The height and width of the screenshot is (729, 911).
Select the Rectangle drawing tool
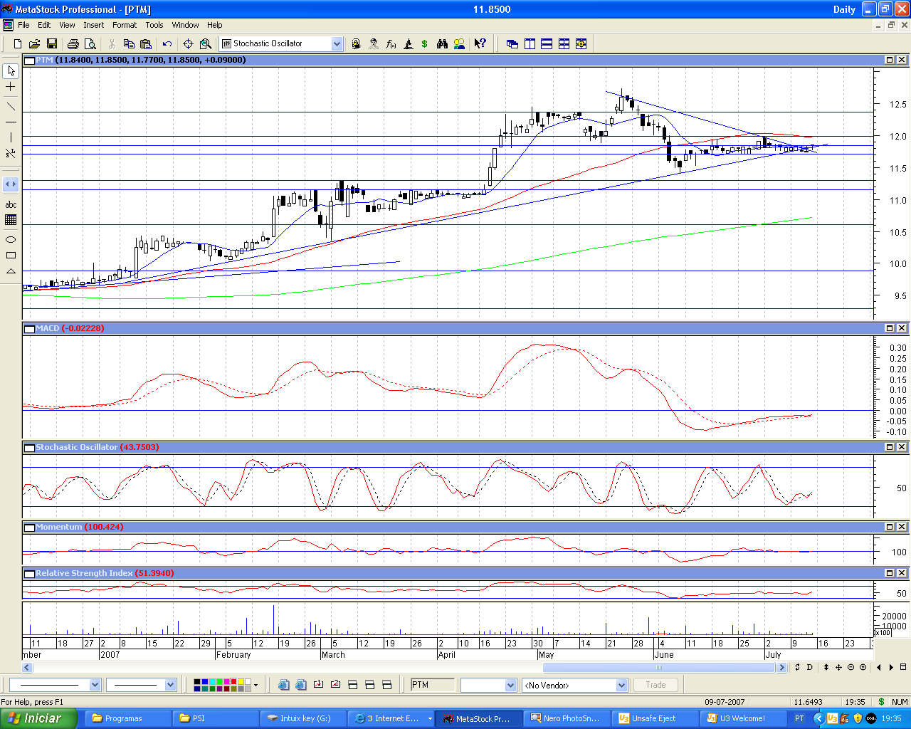tap(11, 255)
